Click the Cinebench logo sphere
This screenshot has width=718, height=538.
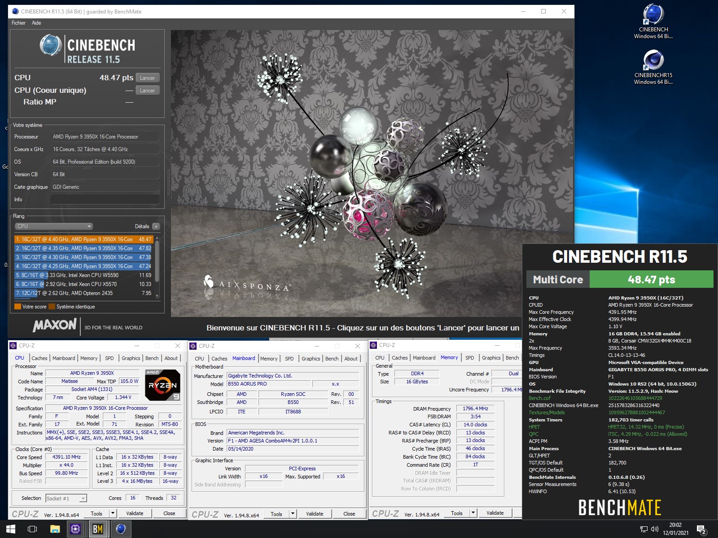click(50, 45)
